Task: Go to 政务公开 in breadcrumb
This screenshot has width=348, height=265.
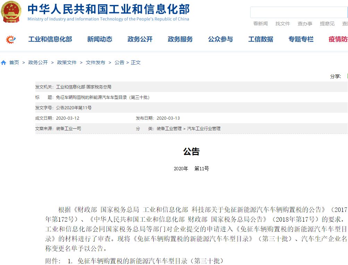Action: click(x=38, y=62)
